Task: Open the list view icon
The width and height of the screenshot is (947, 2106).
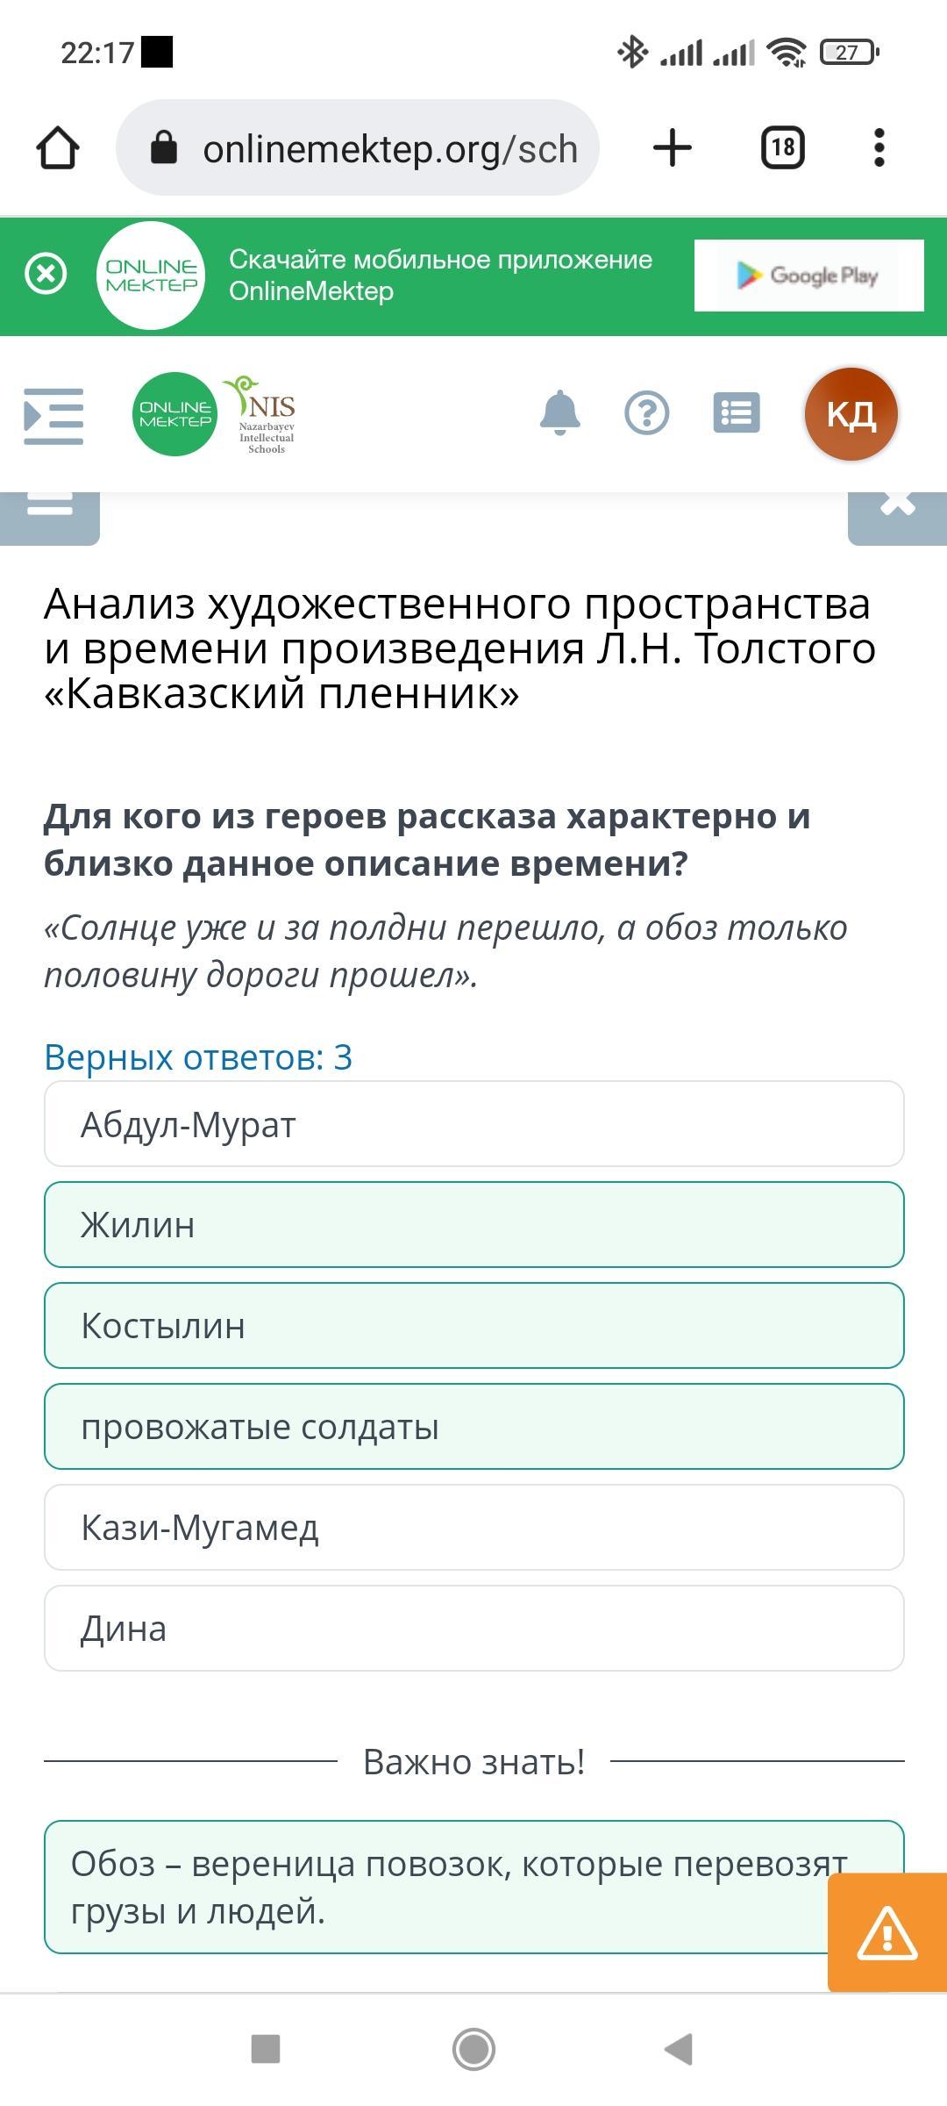Action: 737,413
